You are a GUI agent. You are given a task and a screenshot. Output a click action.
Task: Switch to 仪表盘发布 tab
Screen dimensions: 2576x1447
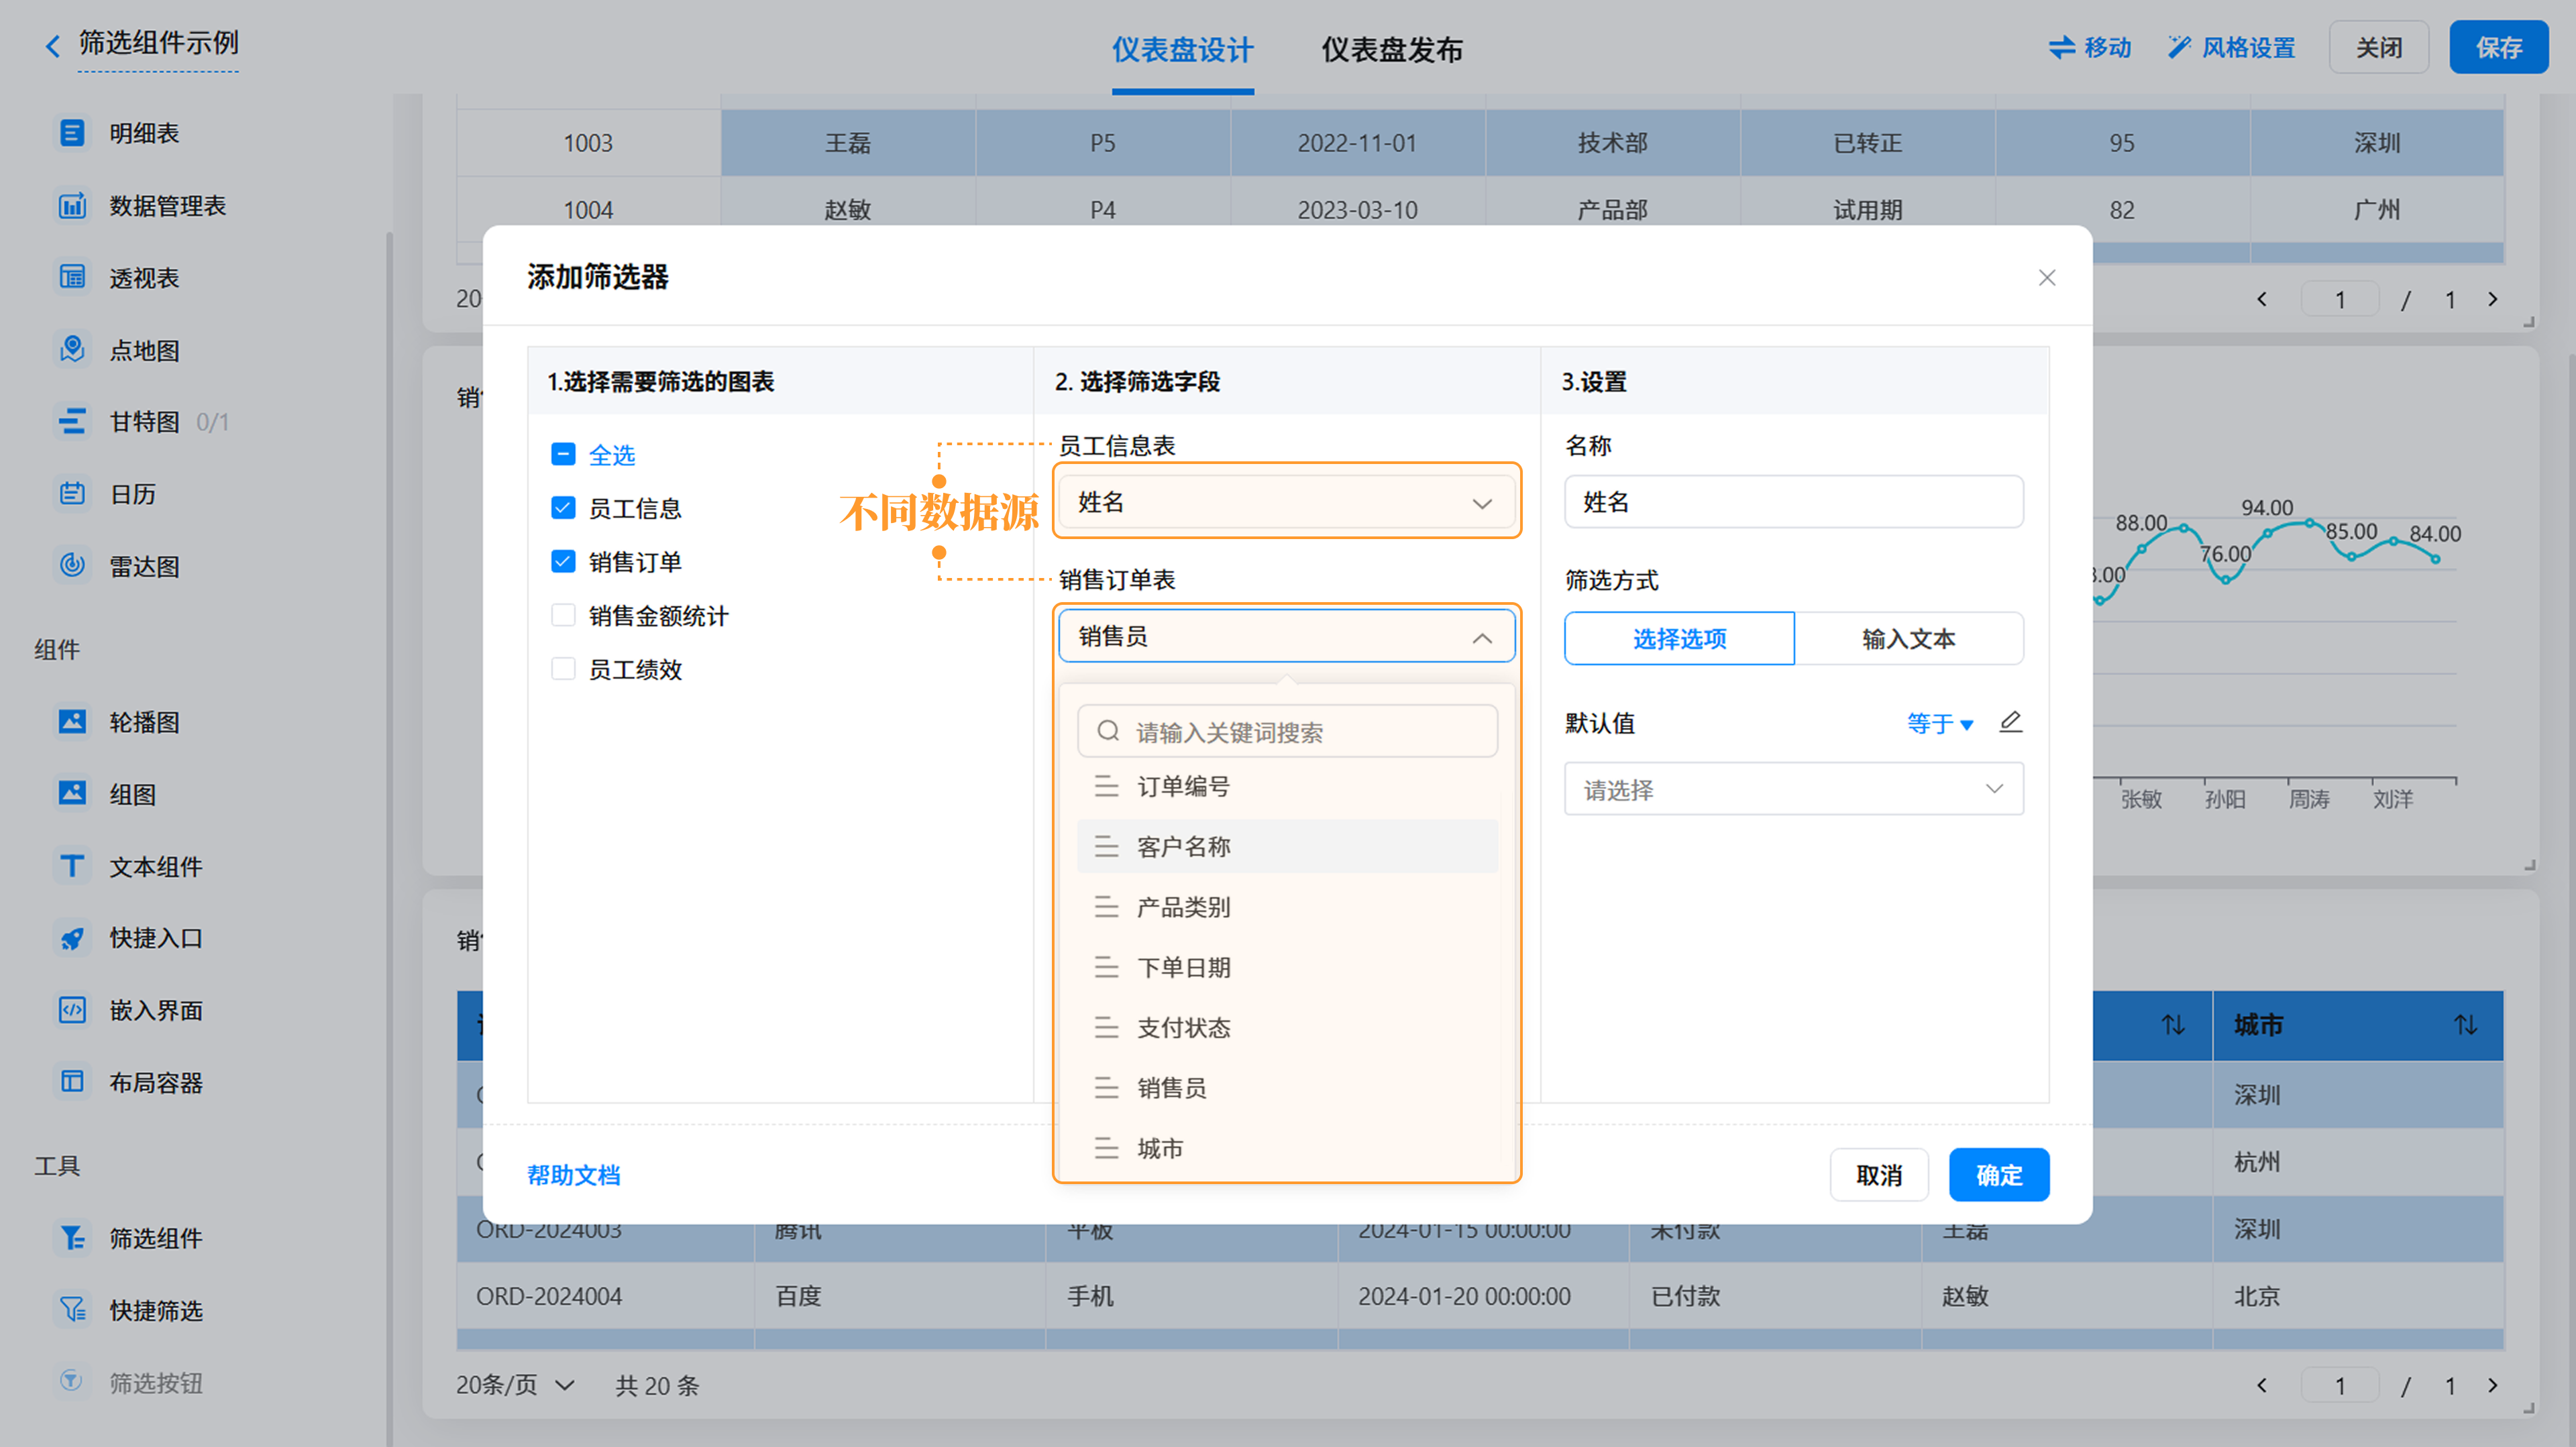1391,50
